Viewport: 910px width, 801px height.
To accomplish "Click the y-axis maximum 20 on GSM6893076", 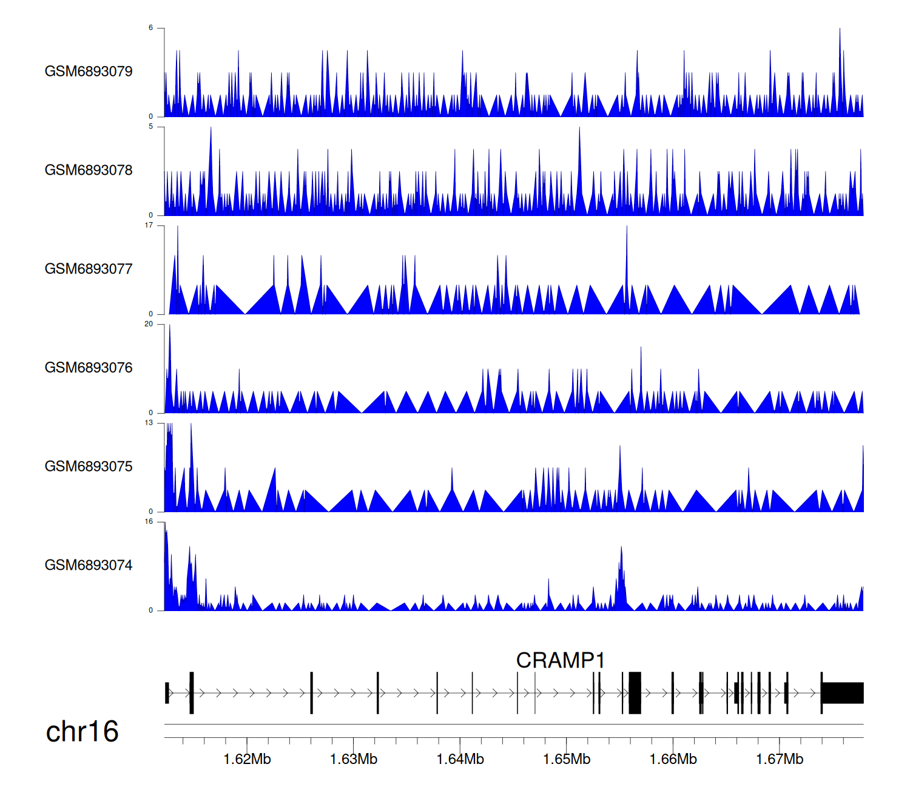I will (149, 324).
